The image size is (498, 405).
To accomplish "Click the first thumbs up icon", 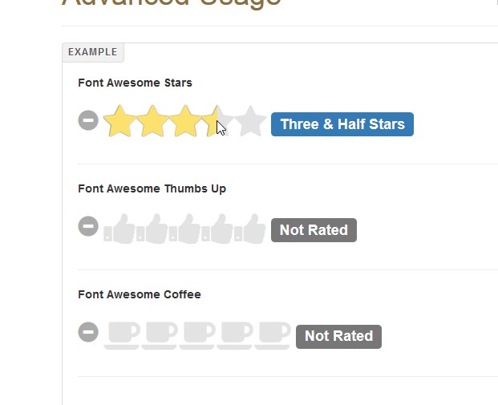I will pyautogui.click(x=119, y=229).
